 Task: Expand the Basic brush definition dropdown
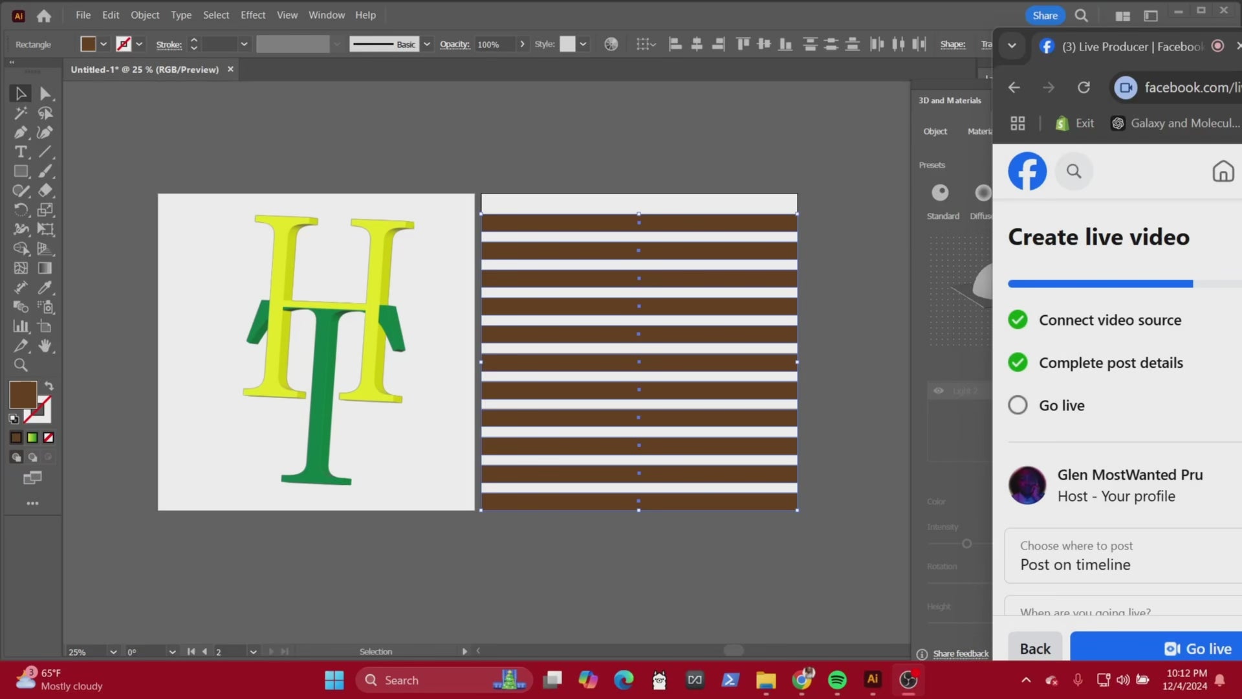427,44
